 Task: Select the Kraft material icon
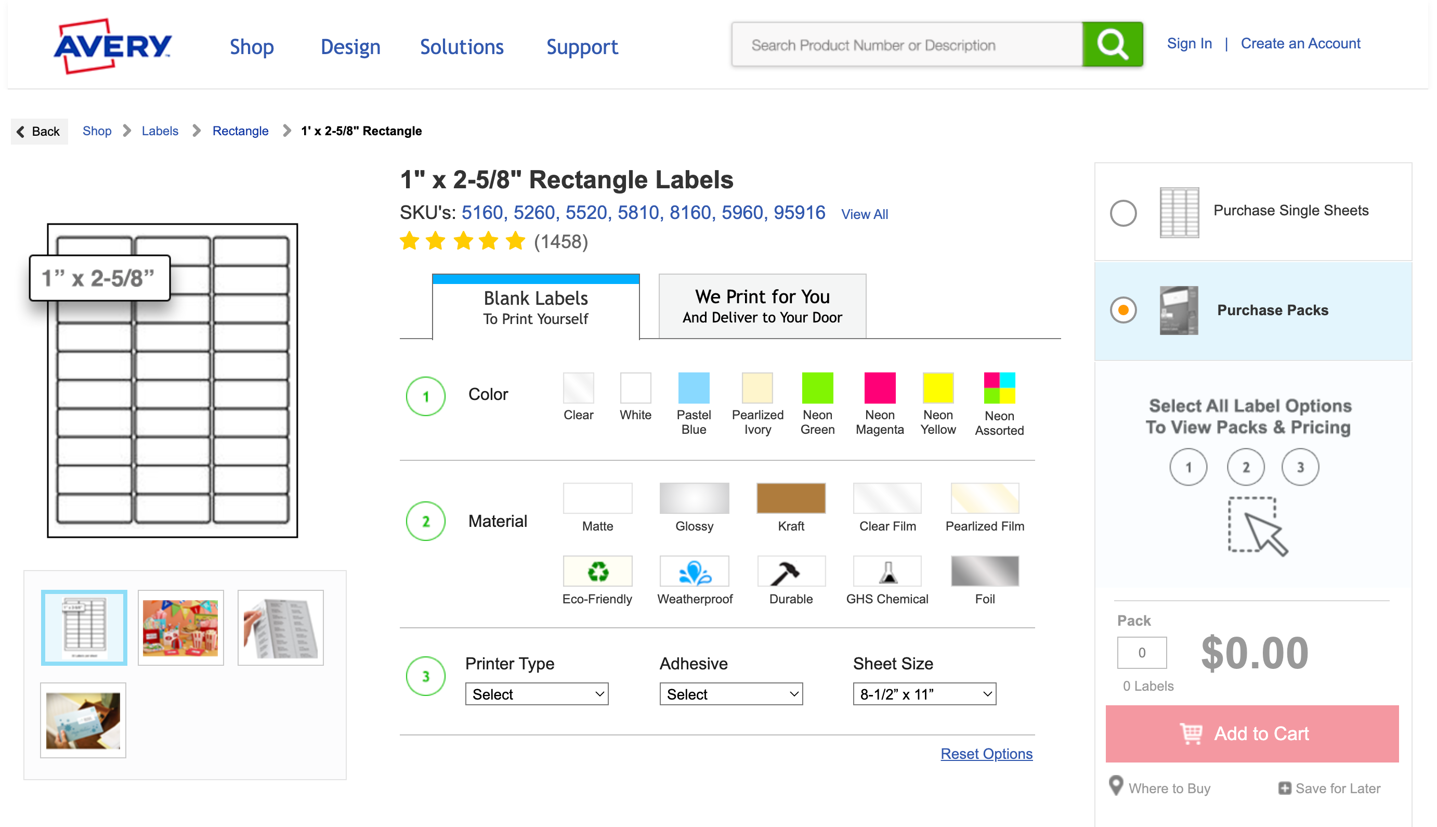[790, 498]
